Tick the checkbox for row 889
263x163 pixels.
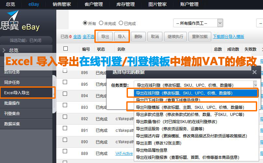point(65,151)
